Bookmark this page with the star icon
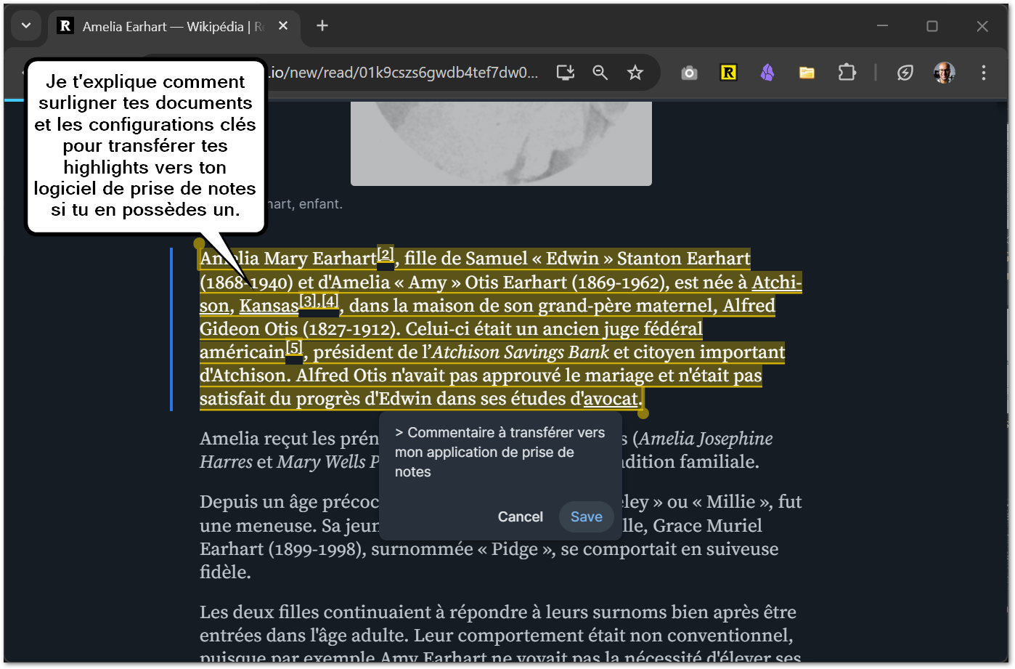This screenshot has height=669, width=1015. (635, 72)
